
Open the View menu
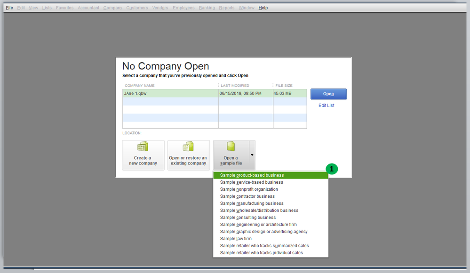tap(33, 8)
